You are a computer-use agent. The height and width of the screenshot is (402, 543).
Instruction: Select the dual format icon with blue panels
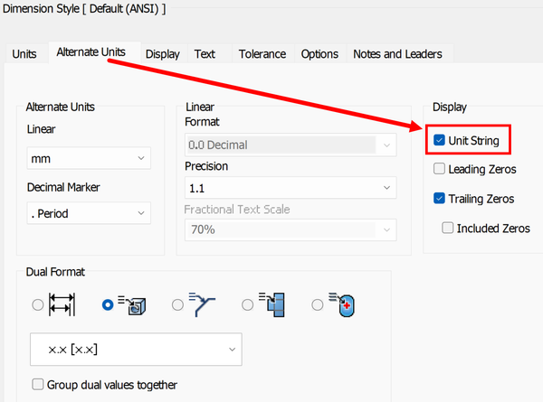point(271,304)
